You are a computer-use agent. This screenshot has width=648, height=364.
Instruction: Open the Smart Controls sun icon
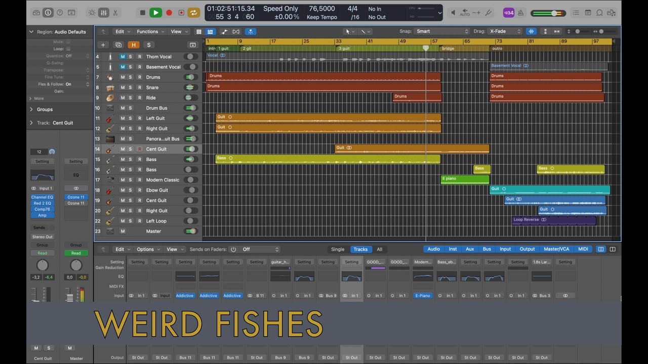(92, 13)
